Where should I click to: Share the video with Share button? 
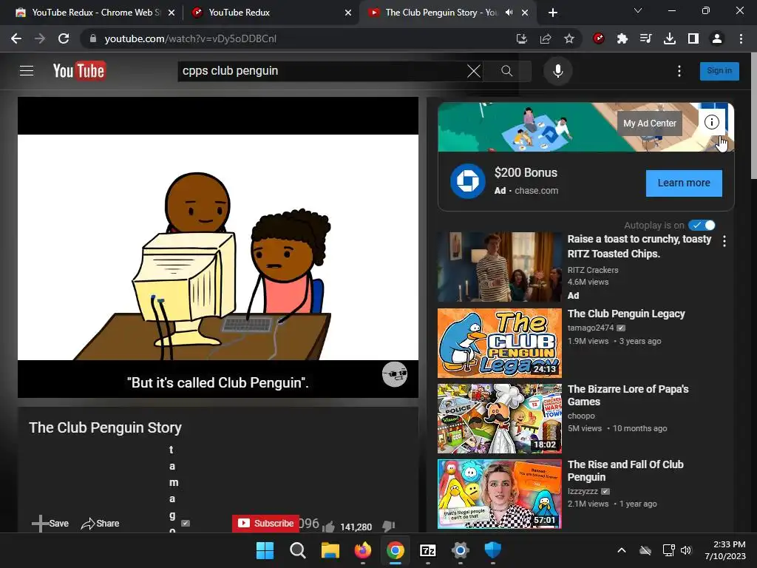coord(100,523)
